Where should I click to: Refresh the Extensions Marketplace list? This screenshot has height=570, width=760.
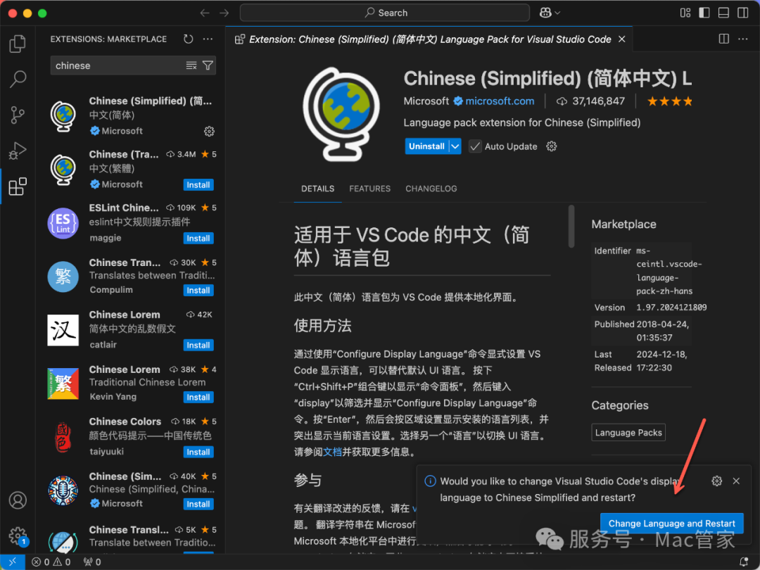pos(188,39)
